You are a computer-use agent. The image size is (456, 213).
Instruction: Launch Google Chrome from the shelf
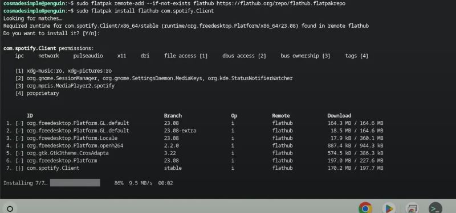coord(365,208)
